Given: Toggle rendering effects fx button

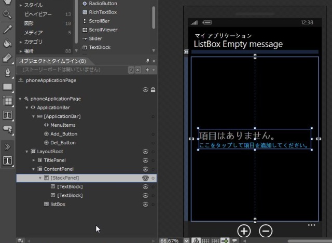Looking at the screenshot, I should click(x=196, y=240).
